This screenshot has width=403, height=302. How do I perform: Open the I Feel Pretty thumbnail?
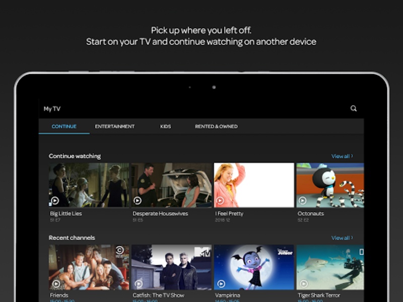254,185
